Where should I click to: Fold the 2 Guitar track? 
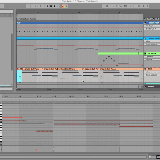pos(145,38)
